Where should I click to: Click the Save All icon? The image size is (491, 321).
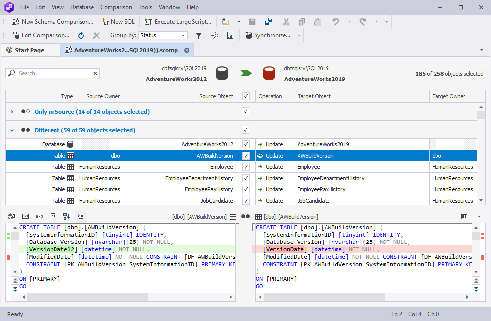pyautogui.click(x=268, y=22)
